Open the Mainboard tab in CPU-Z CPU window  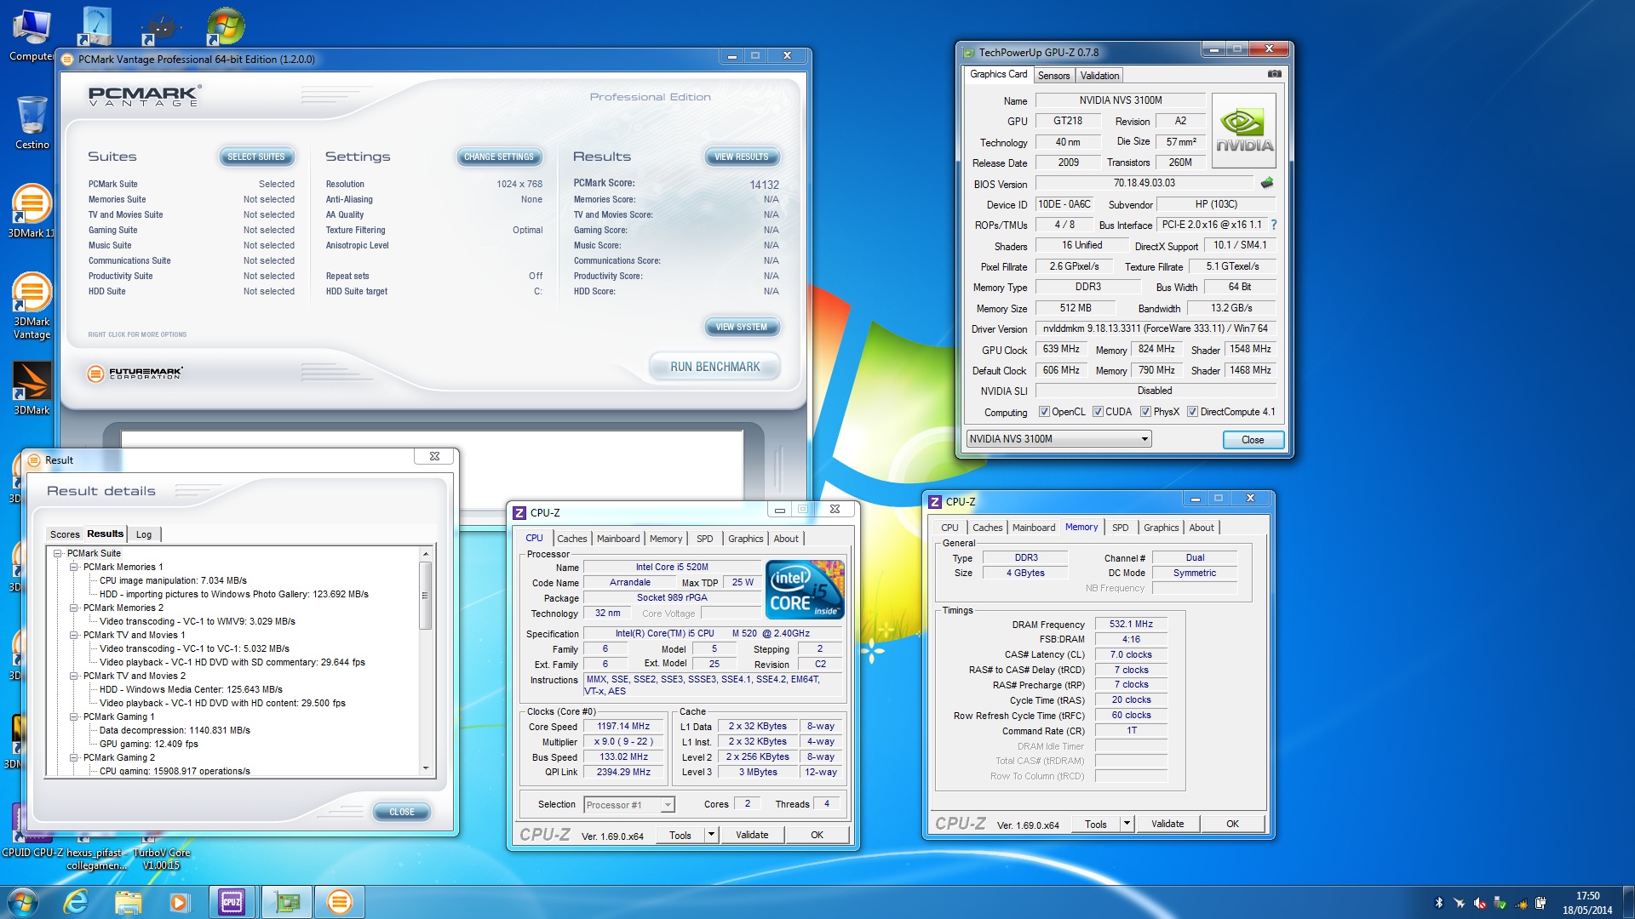pyautogui.click(x=618, y=539)
